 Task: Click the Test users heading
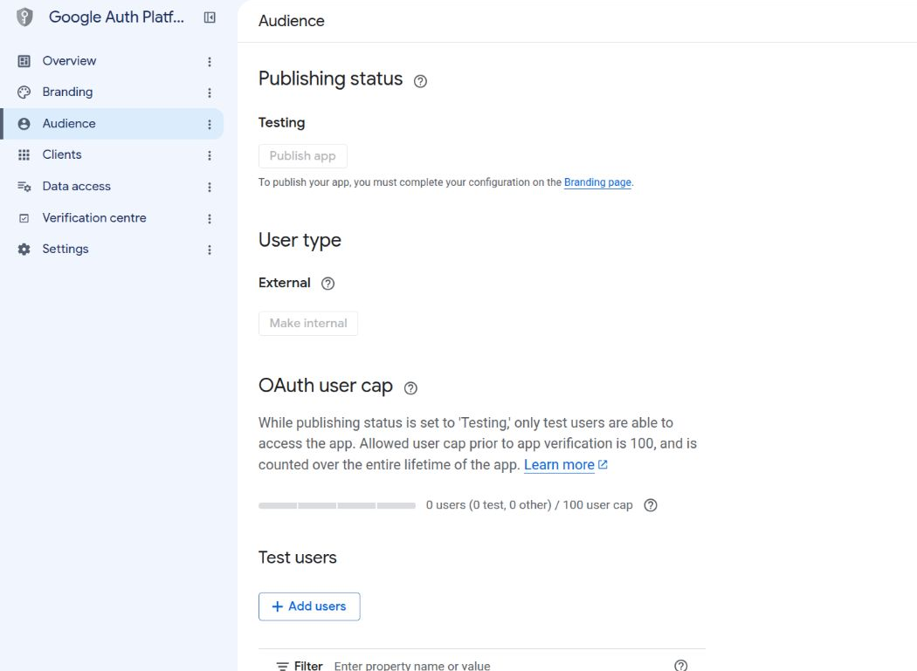coord(298,558)
